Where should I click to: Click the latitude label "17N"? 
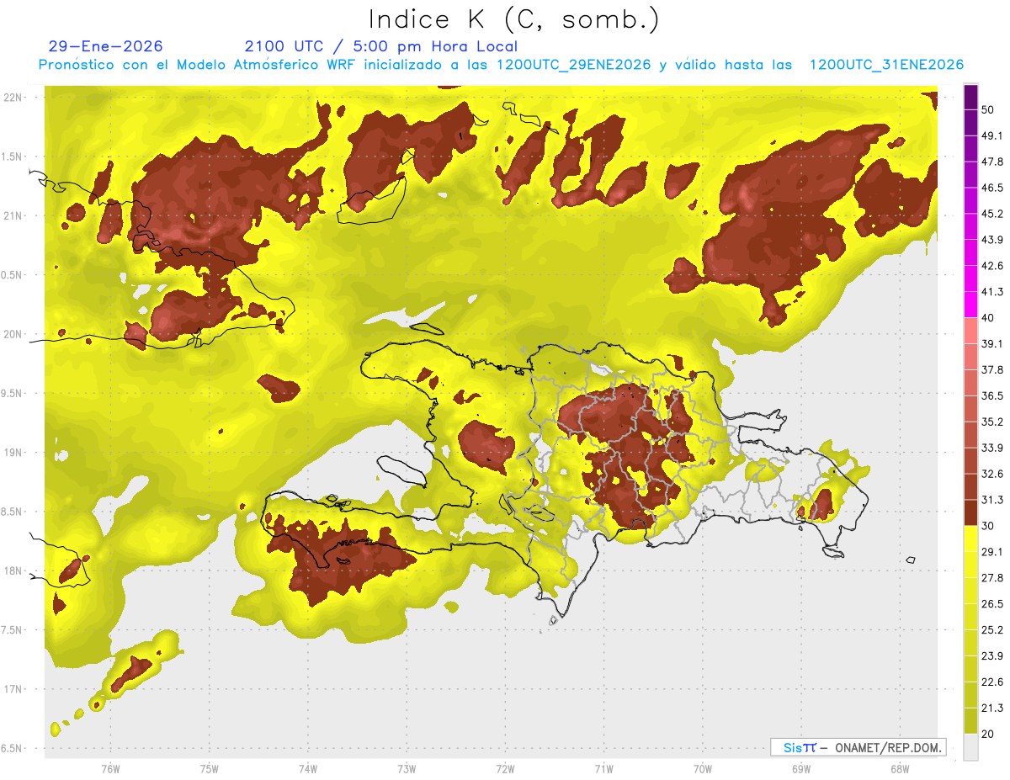coord(13,689)
